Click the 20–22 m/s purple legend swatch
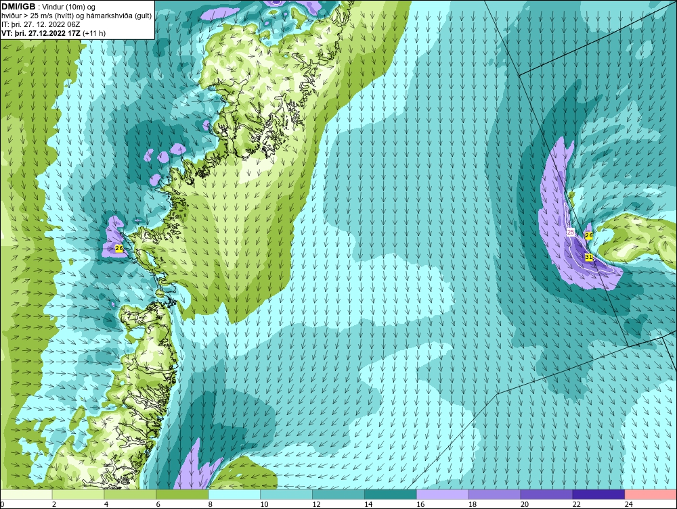This screenshot has height=509, width=677. pos(546,494)
